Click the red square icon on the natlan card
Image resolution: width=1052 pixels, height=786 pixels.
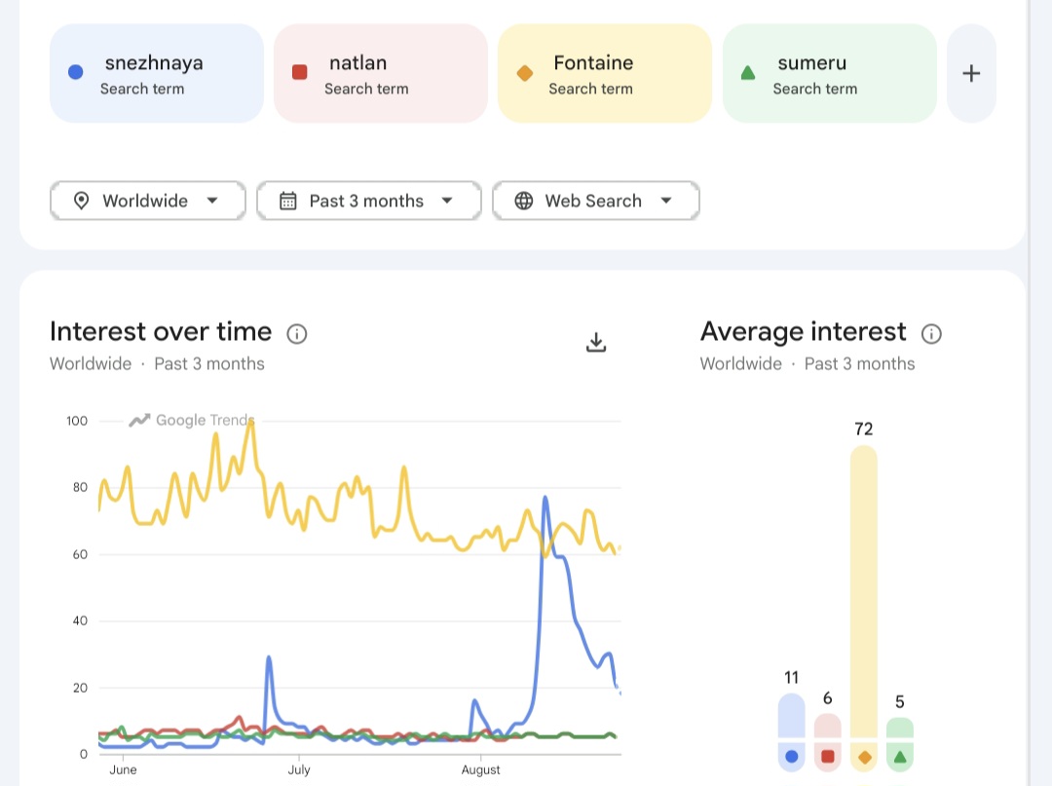coord(300,72)
